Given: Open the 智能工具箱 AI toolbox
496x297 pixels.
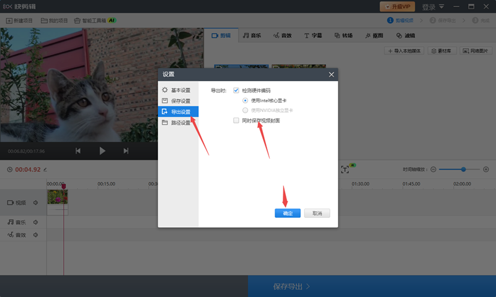Looking at the screenshot, I should pos(95,20).
